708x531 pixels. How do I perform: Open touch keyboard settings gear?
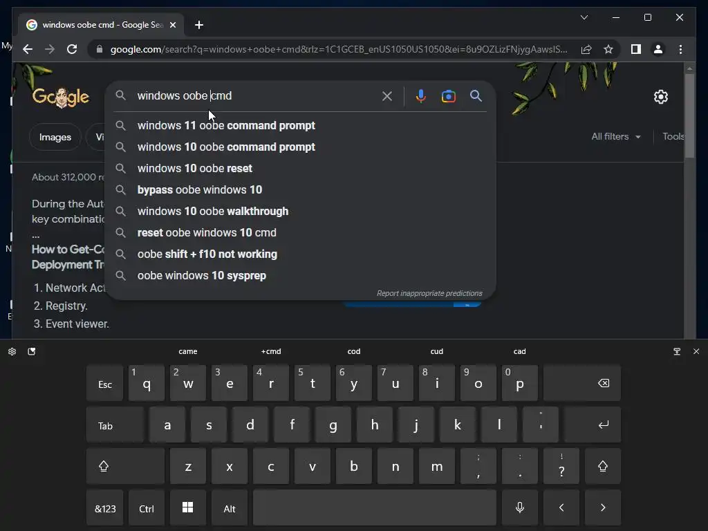12,351
